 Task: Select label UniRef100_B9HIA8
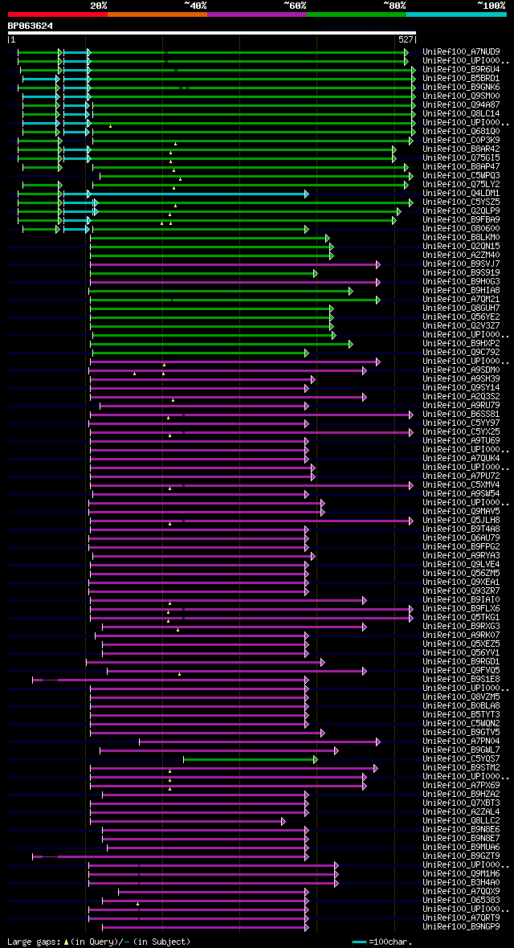click(x=461, y=290)
